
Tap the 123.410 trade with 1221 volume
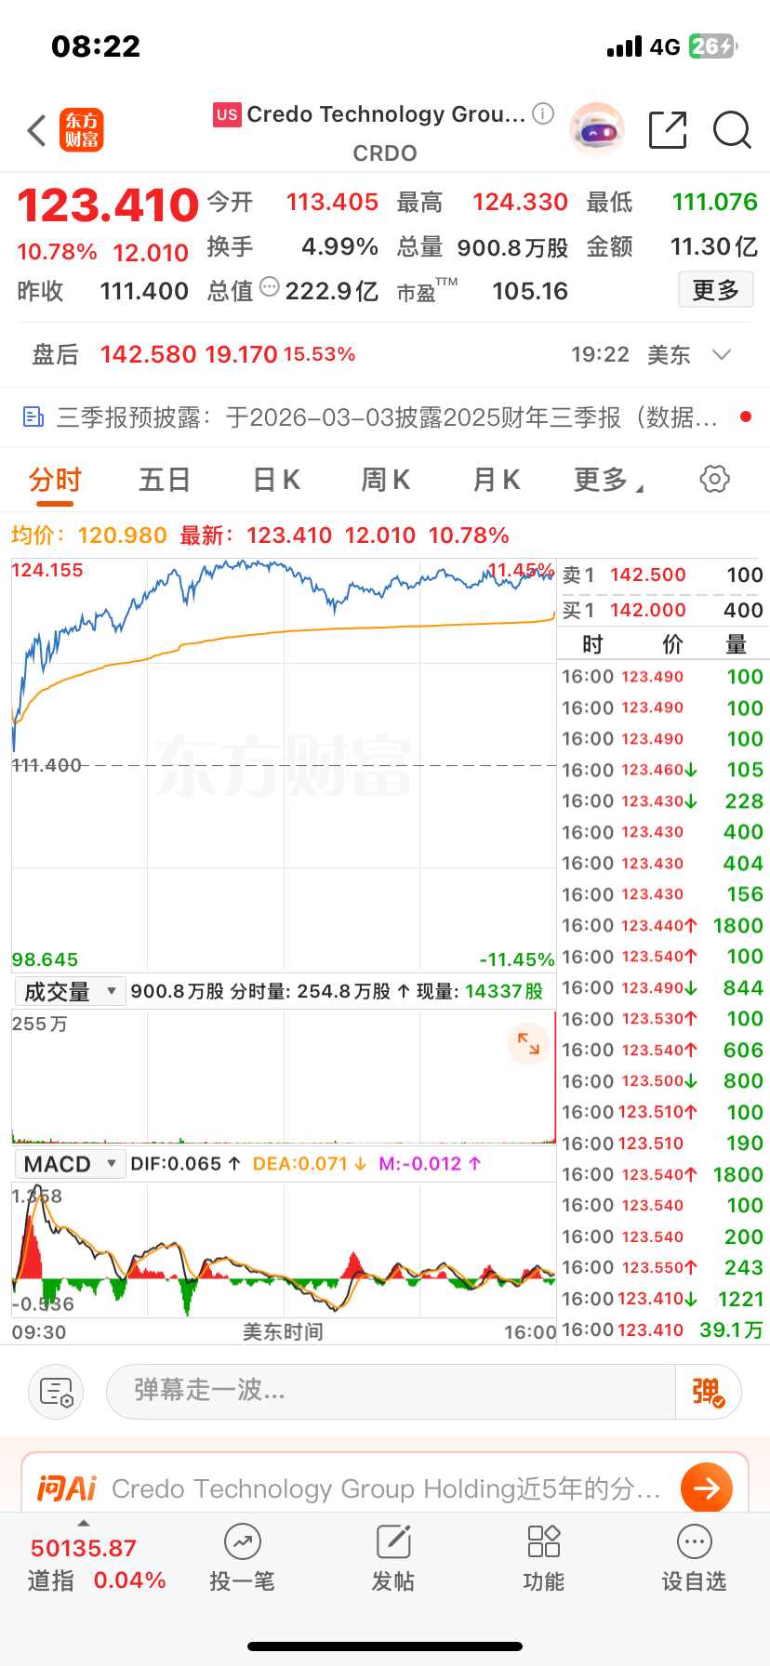(x=662, y=1299)
